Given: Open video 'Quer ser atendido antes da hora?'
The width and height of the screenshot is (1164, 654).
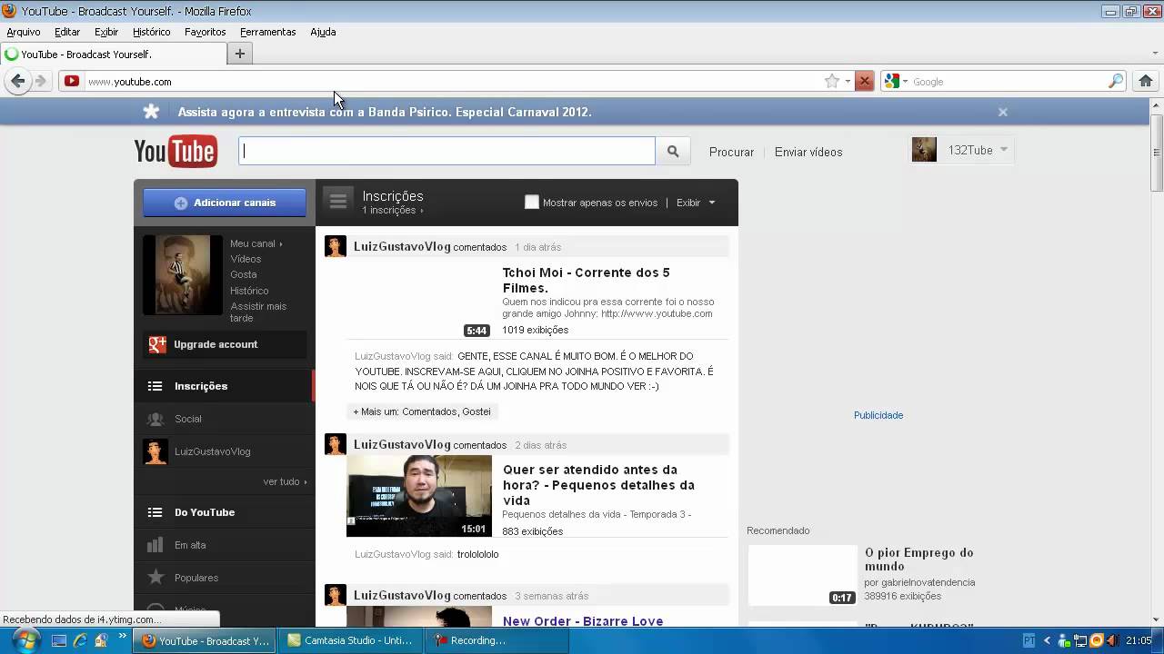Looking at the screenshot, I should coord(598,485).
